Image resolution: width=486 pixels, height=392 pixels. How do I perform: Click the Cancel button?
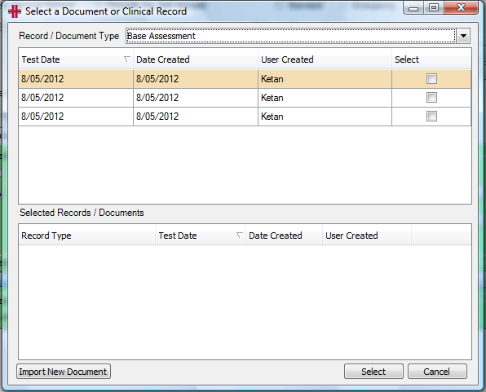(437, 372)
